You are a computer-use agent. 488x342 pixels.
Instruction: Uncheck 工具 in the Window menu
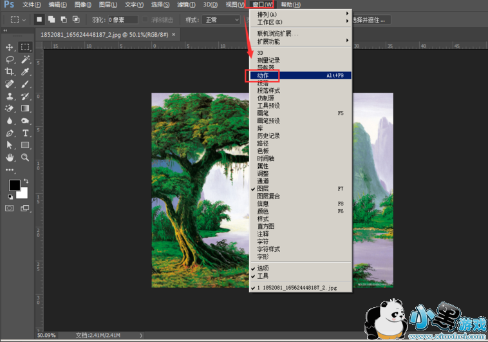pyautogui.click(x=263, y=276)
